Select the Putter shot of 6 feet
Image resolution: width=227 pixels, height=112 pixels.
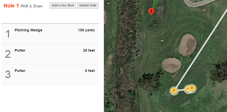tap(20, 71)
